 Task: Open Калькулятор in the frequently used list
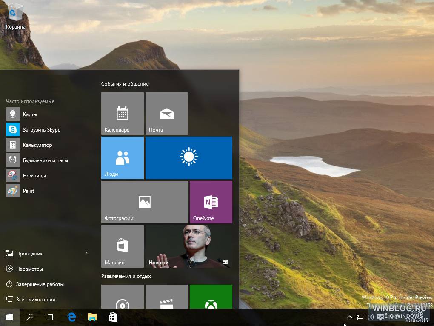coord(47,145)
